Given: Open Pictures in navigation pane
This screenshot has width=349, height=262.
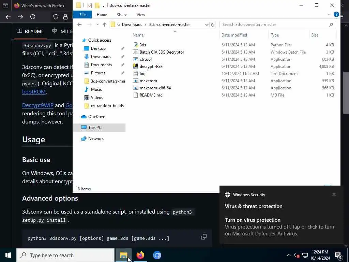Looking at the screenshot, I should [x=98, y=73].
